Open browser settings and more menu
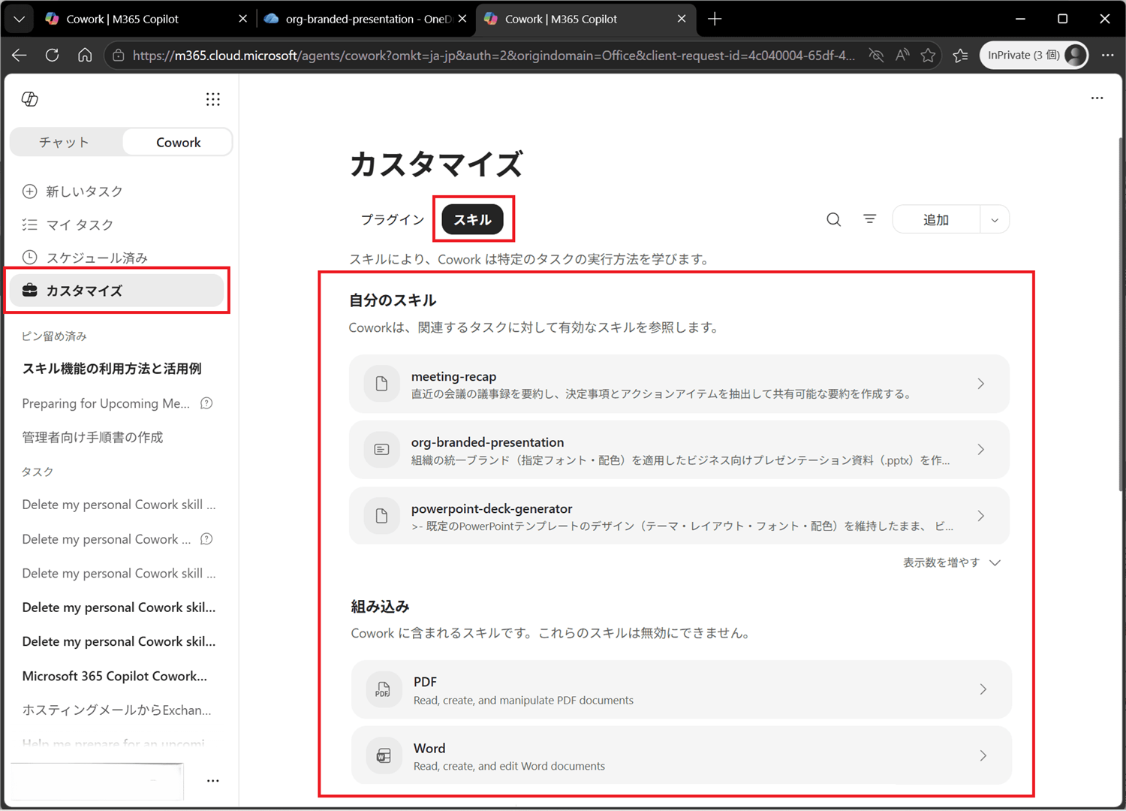Screen dimensions: 1126x811 click(1107, 55)
